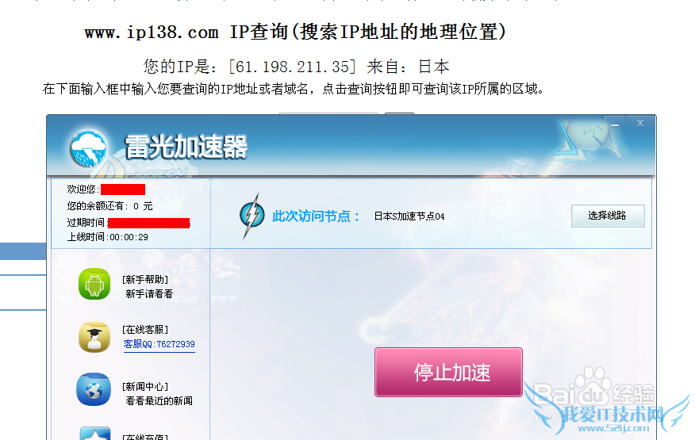Click the pink 停止加速 button

coord(448,372)
